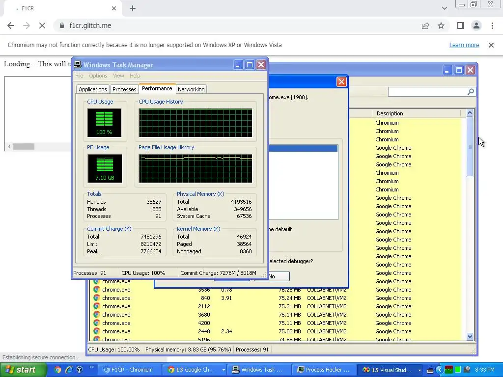The image size is (503, 377).
Task: Switch to Windows Task Manager taskbar button
Action: pos(259,370)
